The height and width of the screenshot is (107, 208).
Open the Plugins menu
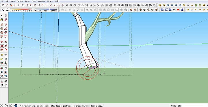pyautogui.click(x=50, y=1)
